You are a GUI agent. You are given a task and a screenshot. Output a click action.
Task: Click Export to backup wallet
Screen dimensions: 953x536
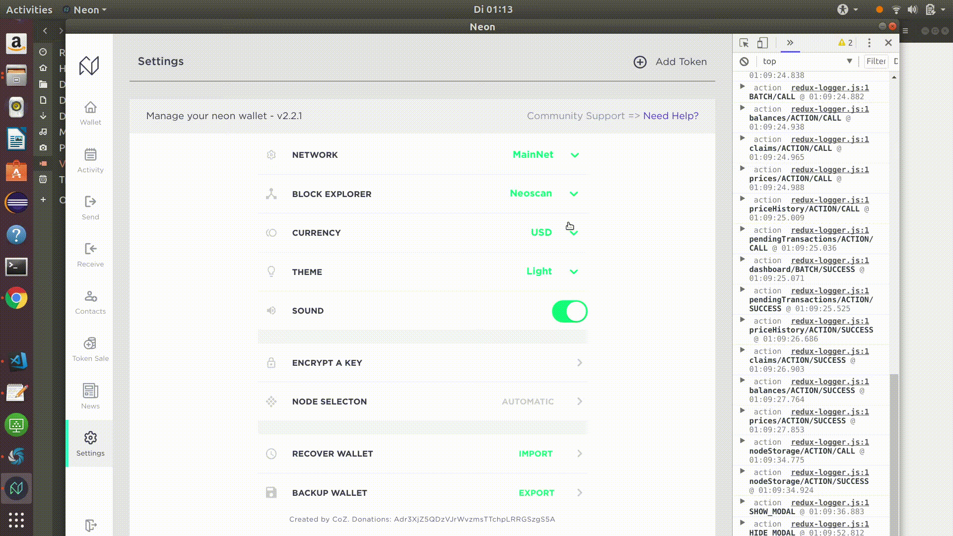coord(537,493)
